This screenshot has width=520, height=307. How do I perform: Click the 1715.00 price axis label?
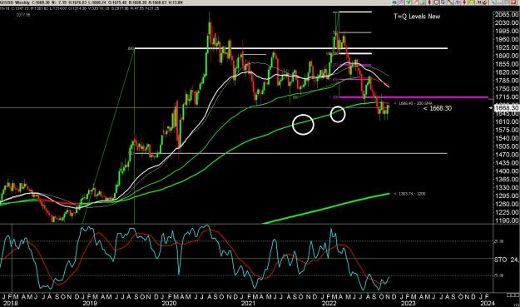[x=507, y=97]
